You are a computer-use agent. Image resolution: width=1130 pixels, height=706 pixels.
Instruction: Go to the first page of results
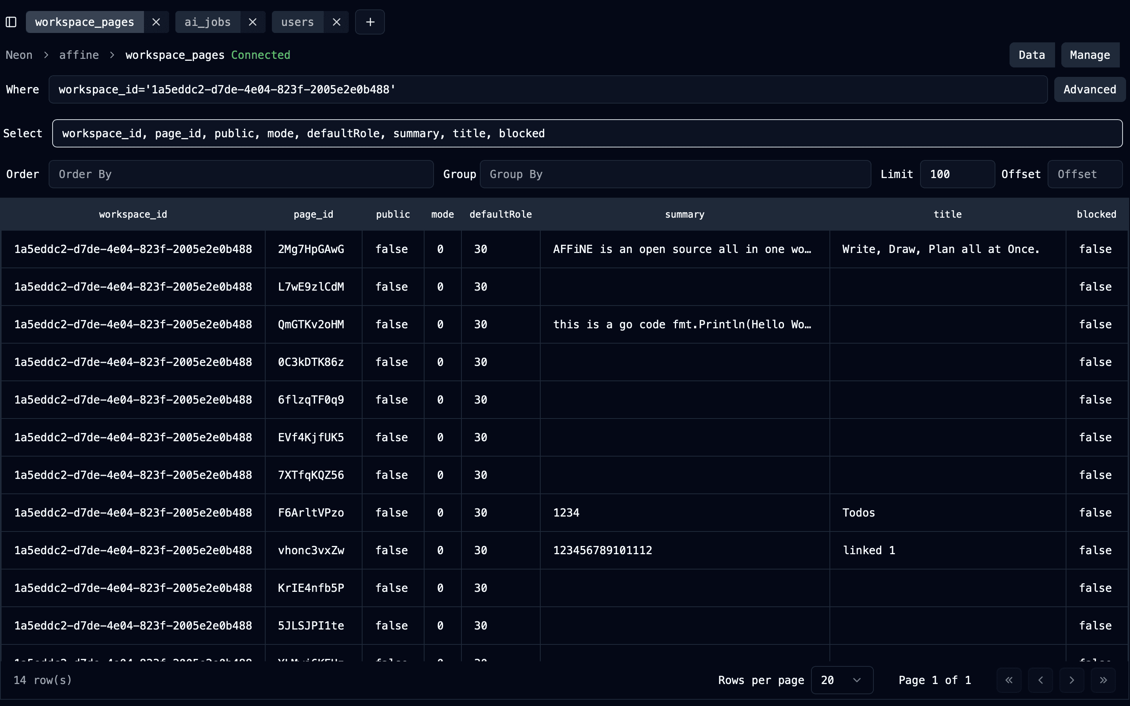(x=1009, y=680)
